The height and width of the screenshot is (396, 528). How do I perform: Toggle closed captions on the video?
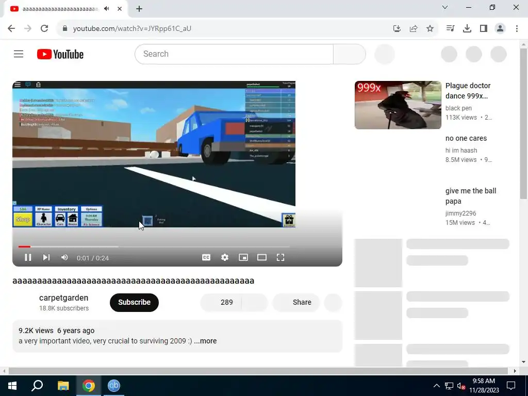(206, 258)
